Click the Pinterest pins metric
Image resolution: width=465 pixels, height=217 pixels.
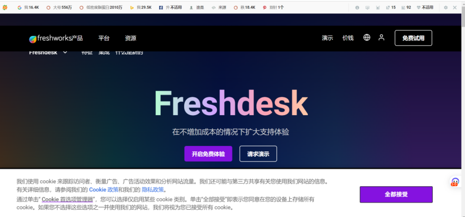(x=273, y=8)
